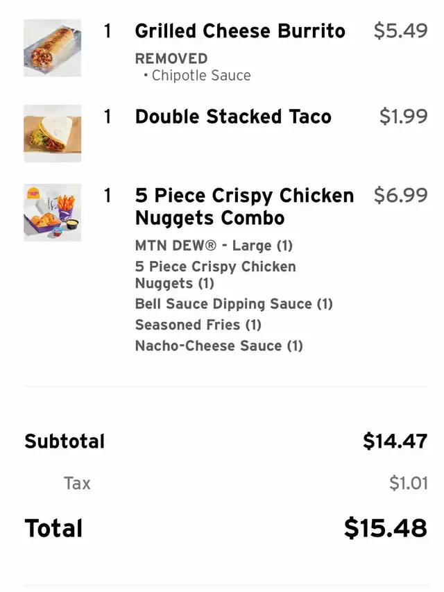Click the REMOVED label under the burrito
Viewport: 444px width, 592px height.
[x=171, y=58]
